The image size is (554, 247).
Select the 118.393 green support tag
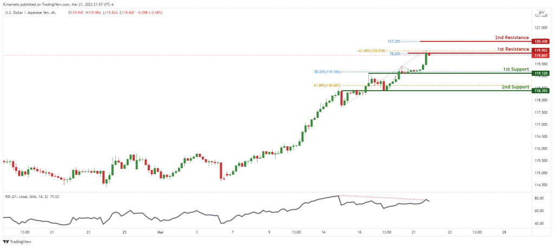(541, 91)
